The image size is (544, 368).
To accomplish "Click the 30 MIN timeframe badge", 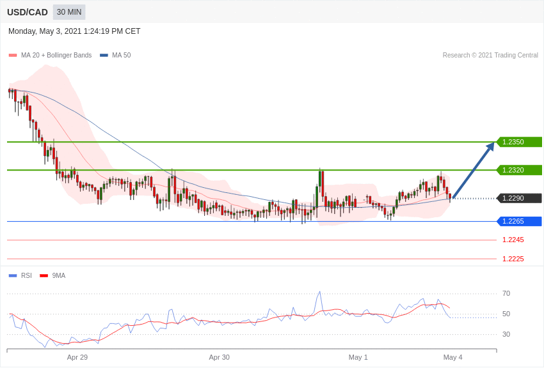I will 69,12.
